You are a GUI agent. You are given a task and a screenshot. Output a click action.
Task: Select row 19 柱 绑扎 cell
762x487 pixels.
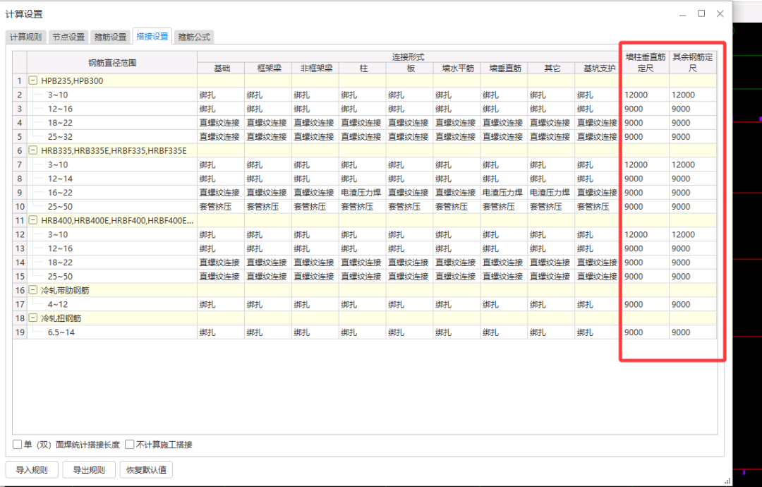(x=363, y=332)
